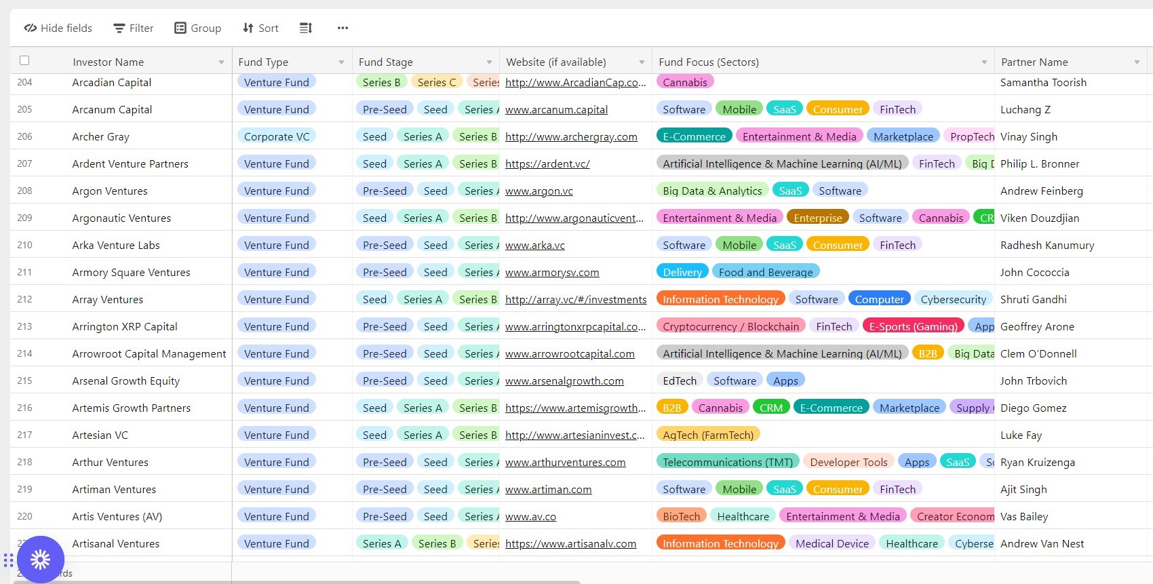Screen dimensions: 1153x584
Task: Open the www.artiman.com link
Action: (549, 489)
